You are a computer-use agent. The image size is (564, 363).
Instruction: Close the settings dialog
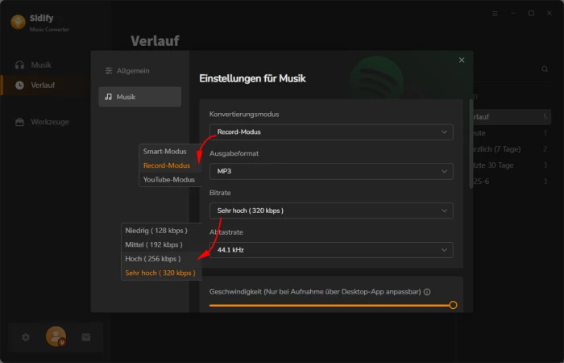click(x=462, y=60)
